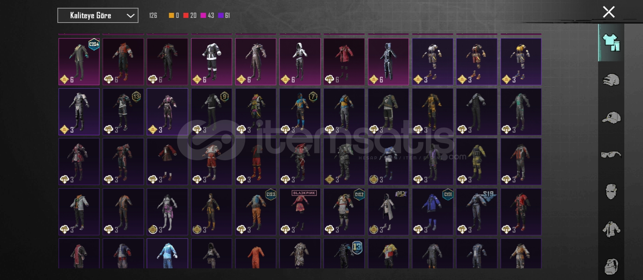Open the cap headwear category icon
The height and width of the screenshot is (280, 643).
[x=611, y=117]
